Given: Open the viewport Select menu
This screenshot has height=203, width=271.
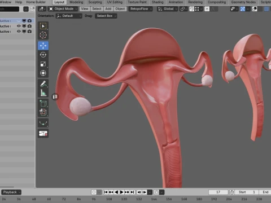Looking at the screenshot, I should [97, 9].
